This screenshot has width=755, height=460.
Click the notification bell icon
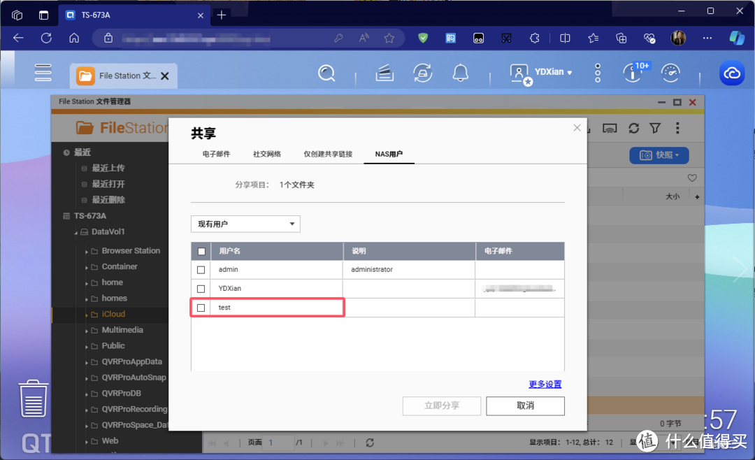460,73
